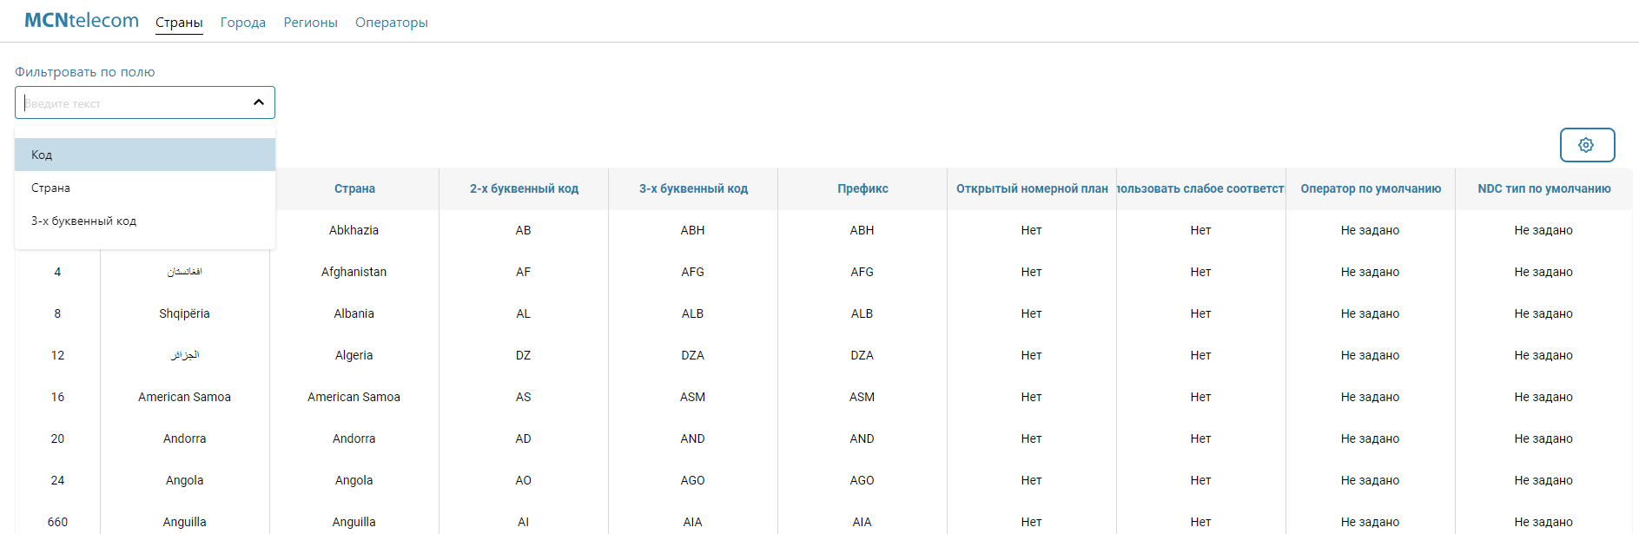Click the Префикс column header
This screenshot has width=1639, height=534.
click(x=862, y=188)
